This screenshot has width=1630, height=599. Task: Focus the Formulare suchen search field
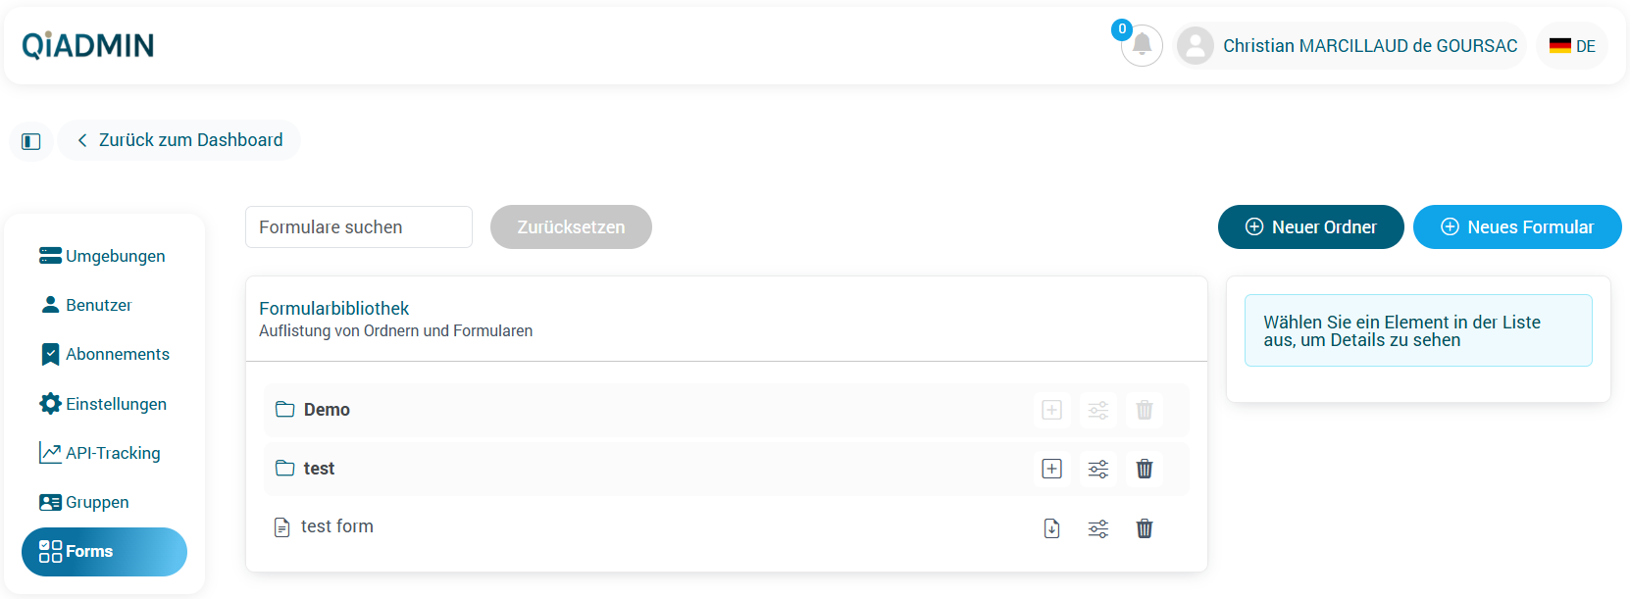coord(358,227)
